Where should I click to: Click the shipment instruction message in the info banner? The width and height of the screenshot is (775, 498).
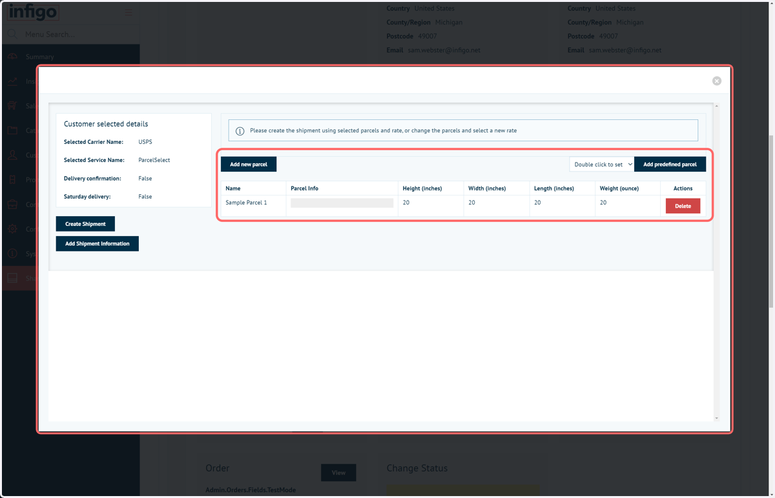[x=383, y=130]
